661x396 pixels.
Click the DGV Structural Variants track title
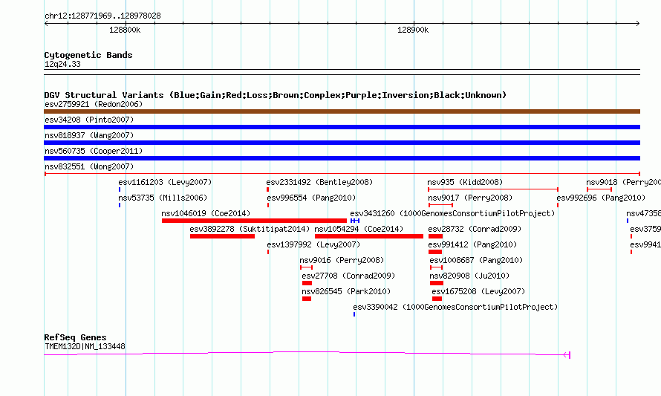[276, 95]
